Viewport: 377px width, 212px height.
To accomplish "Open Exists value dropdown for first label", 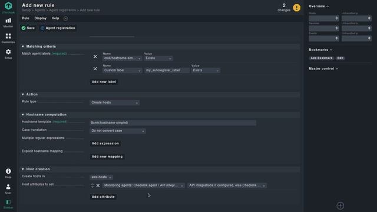I will [158, 58].
